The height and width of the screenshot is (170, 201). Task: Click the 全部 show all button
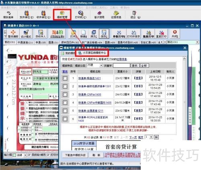[x=144, y=66]
